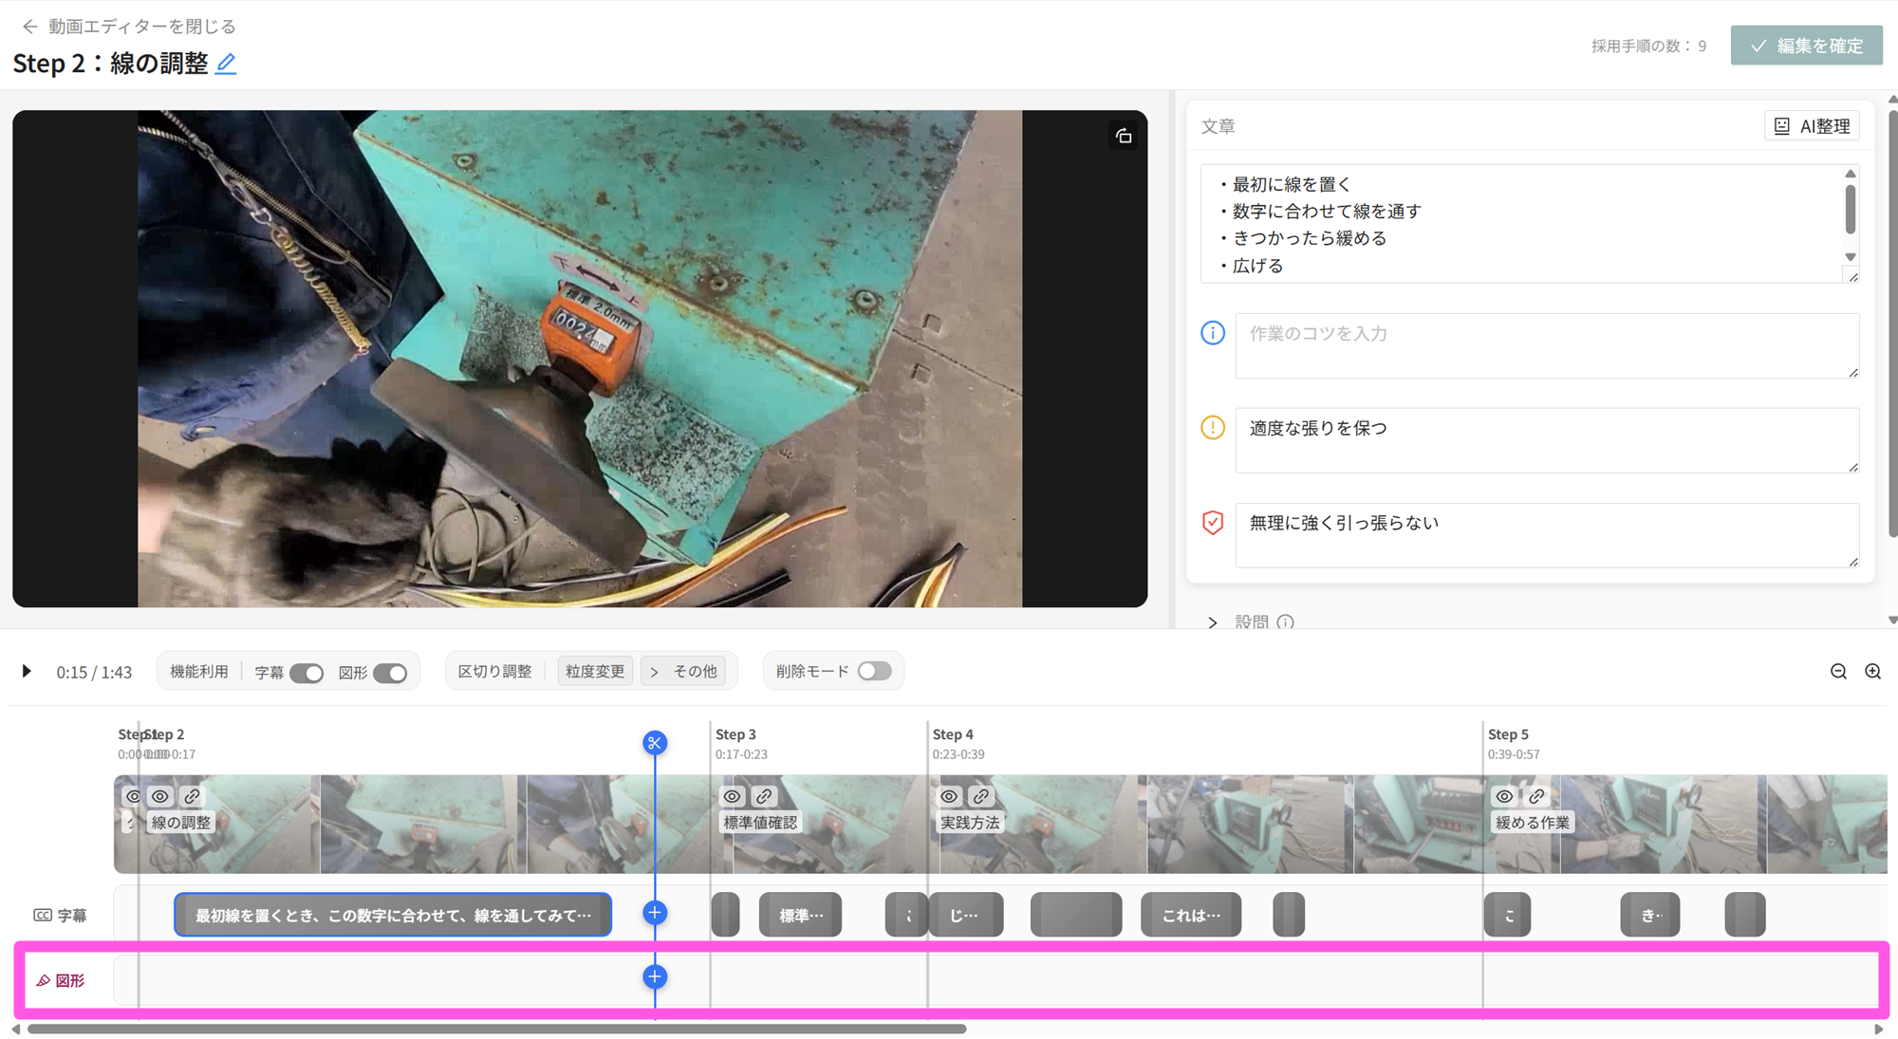Screen dimensions: 1898x1039
Task: Click the pencil icon beside the step title
Action: [226, 64]
